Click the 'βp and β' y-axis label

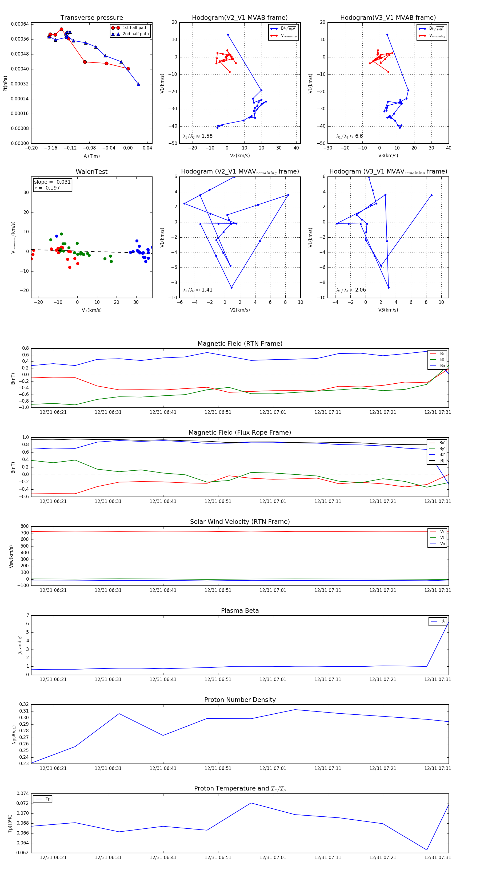[20, 645]
